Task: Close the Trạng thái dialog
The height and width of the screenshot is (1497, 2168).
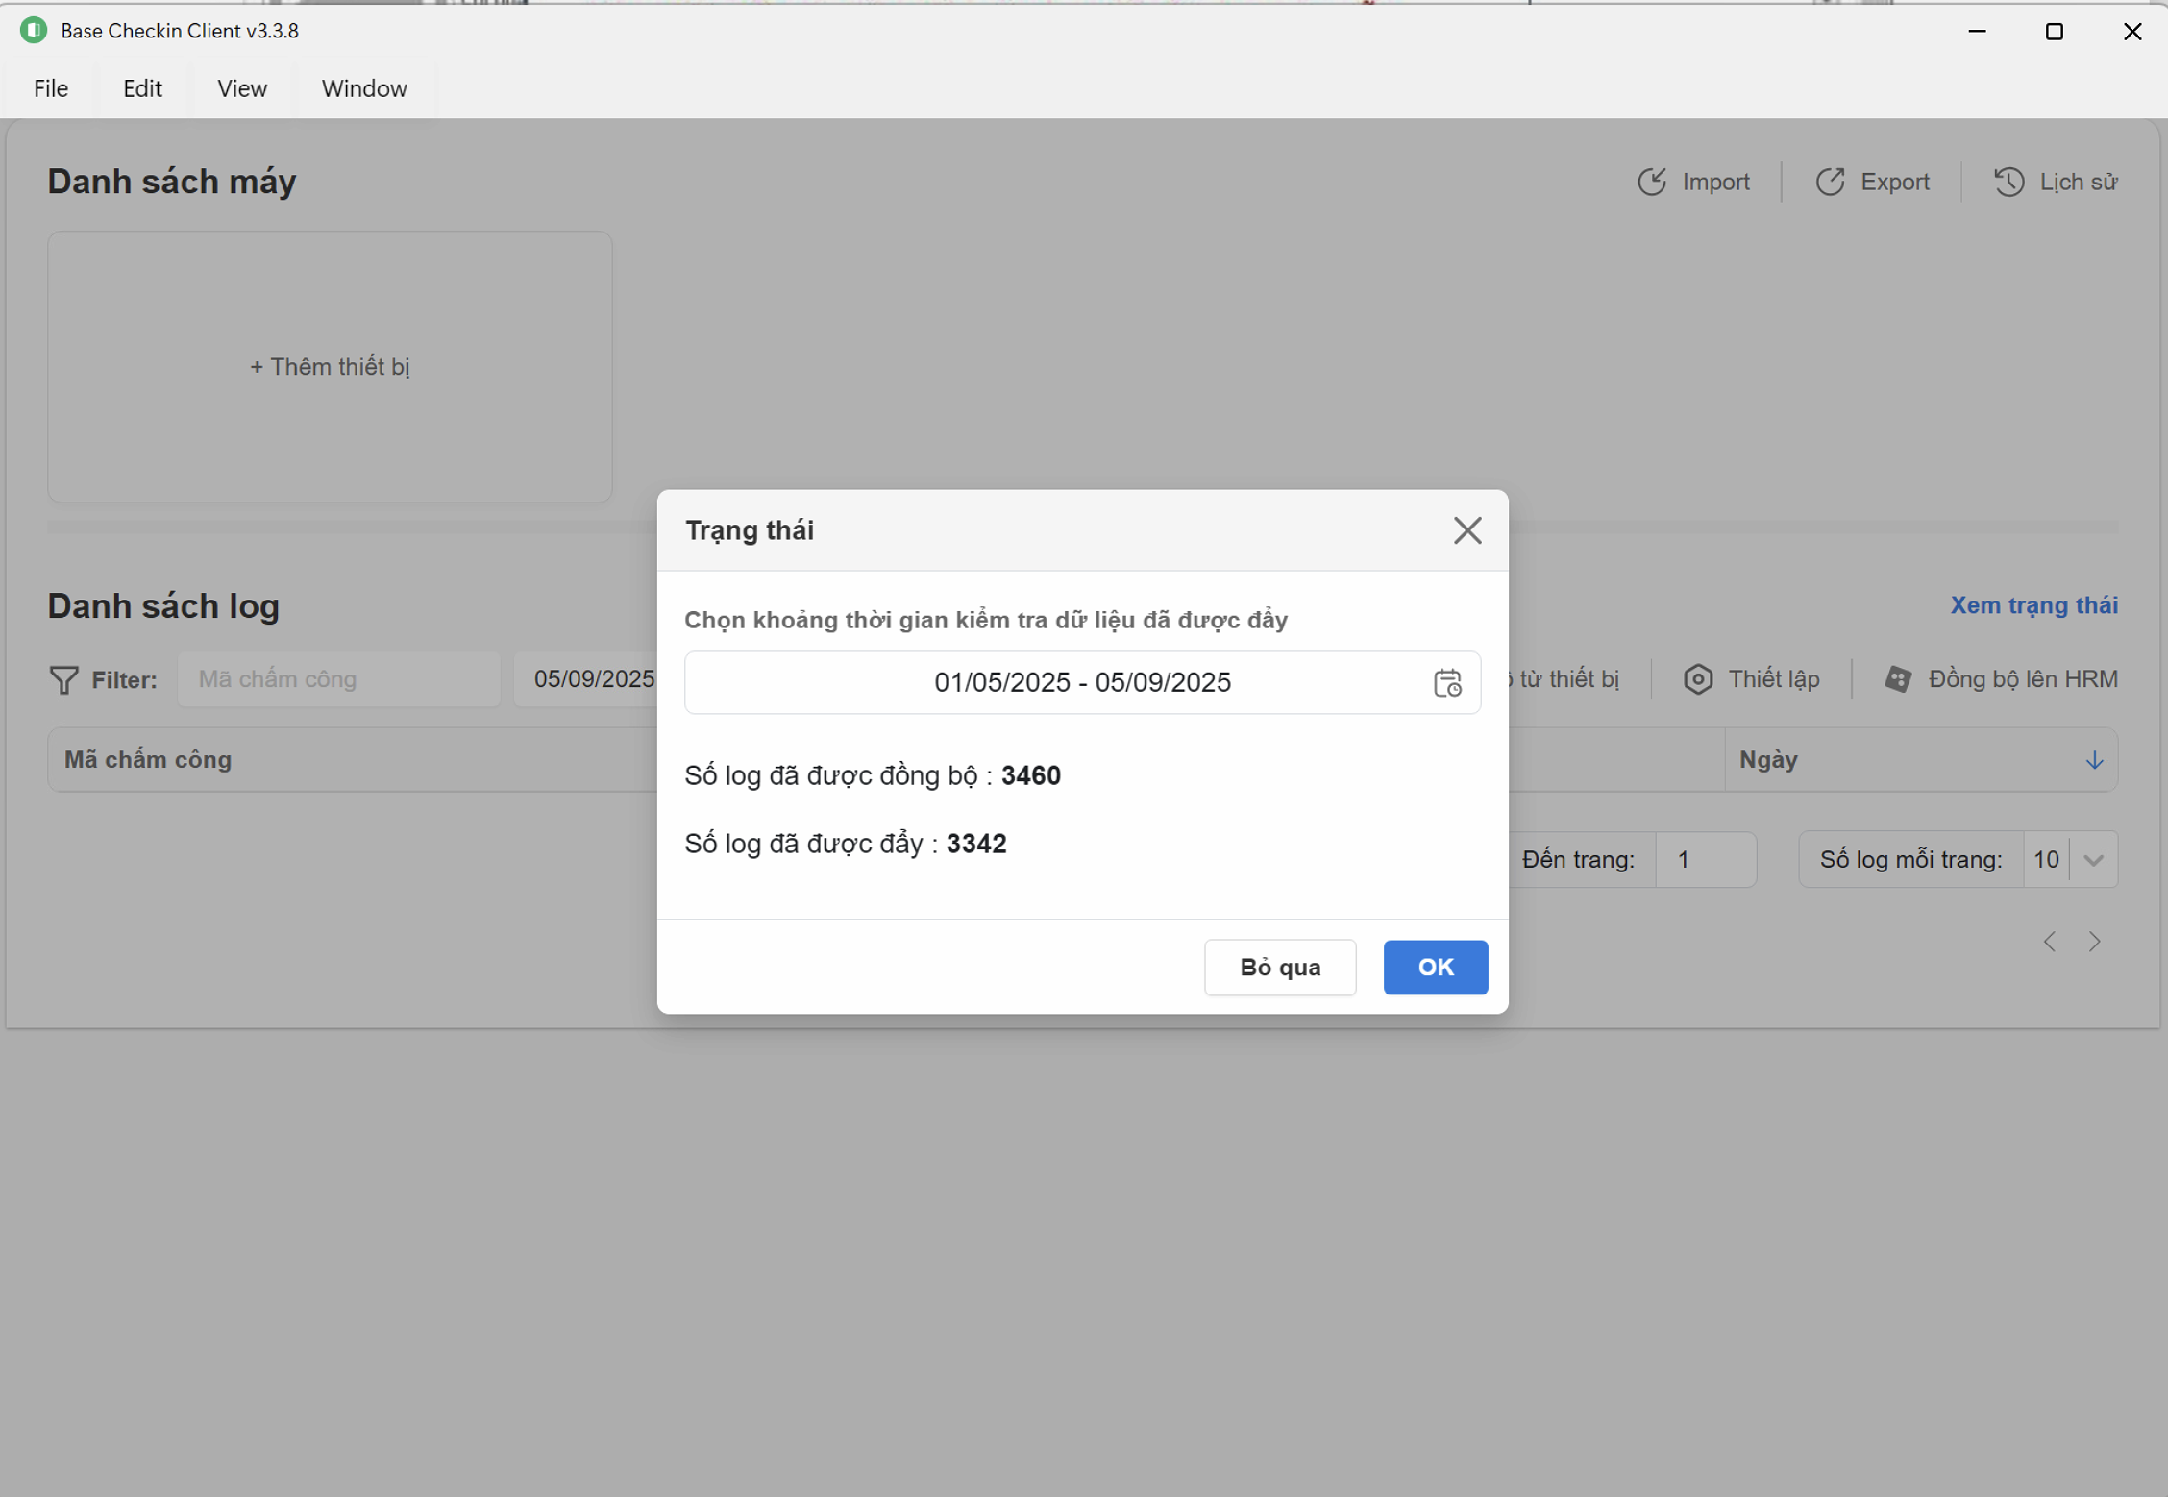Action: click(1466, 530)
